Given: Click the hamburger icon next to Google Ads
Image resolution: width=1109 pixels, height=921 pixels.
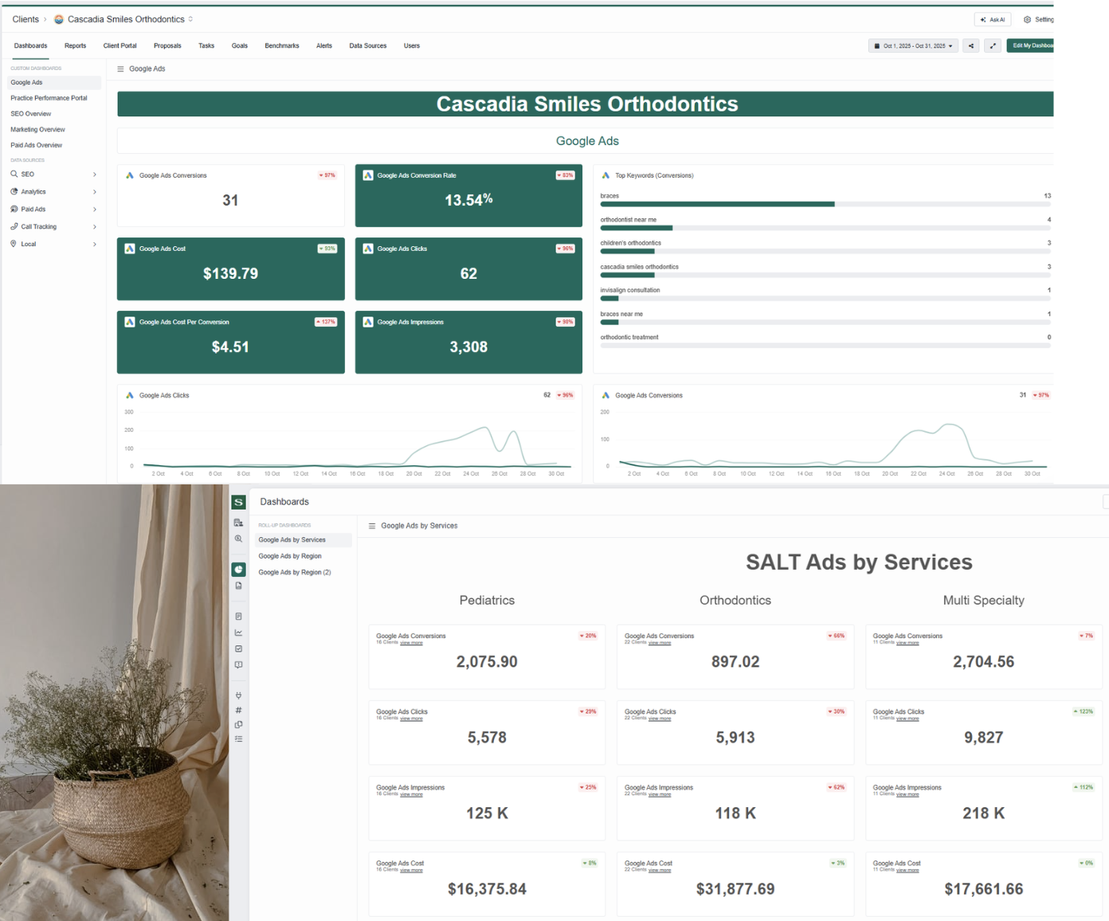Looking at the screenshot, I should tap(121, 69).
